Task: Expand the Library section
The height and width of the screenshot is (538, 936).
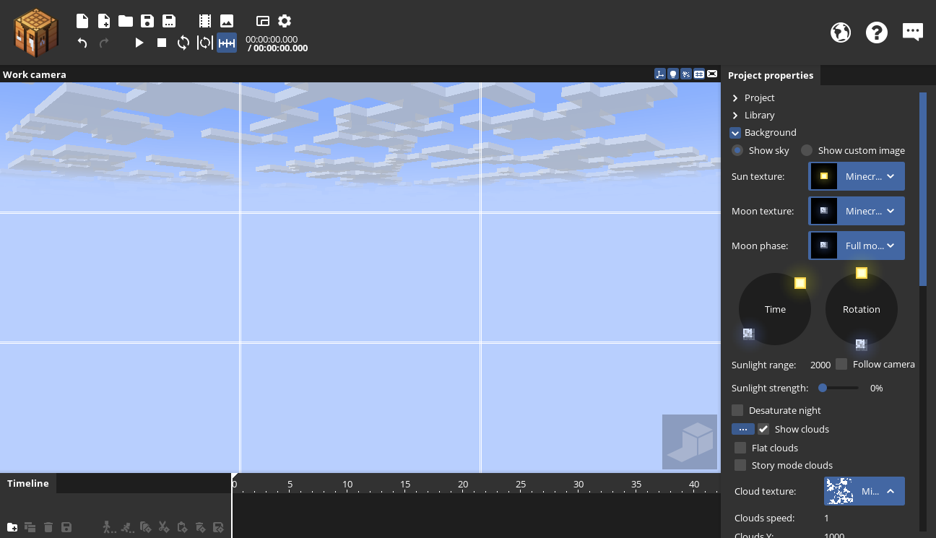Action: 735,115
